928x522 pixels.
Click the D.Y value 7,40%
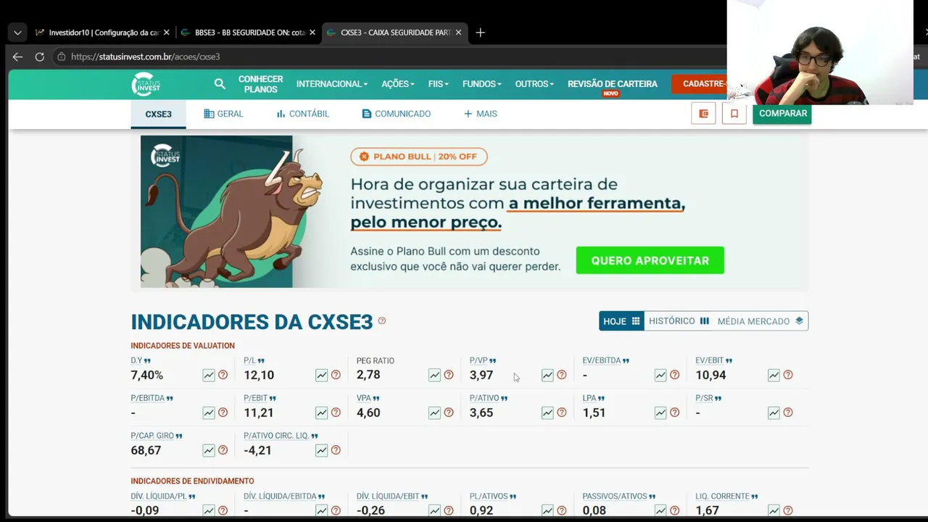click(147, 375)
